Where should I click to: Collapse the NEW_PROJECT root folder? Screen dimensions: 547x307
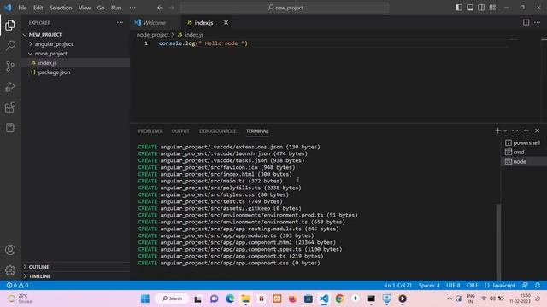tap(75, 35)
